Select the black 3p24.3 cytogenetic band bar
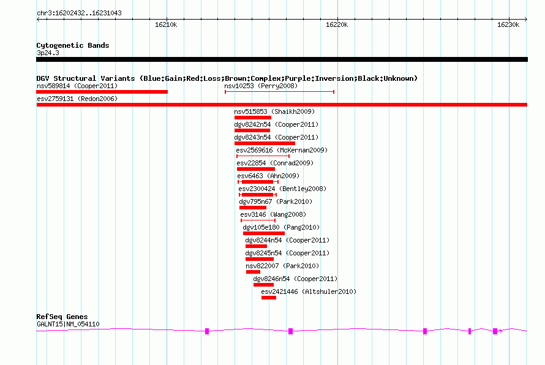This screenshot has height=365, width=545. click(282, 59)
